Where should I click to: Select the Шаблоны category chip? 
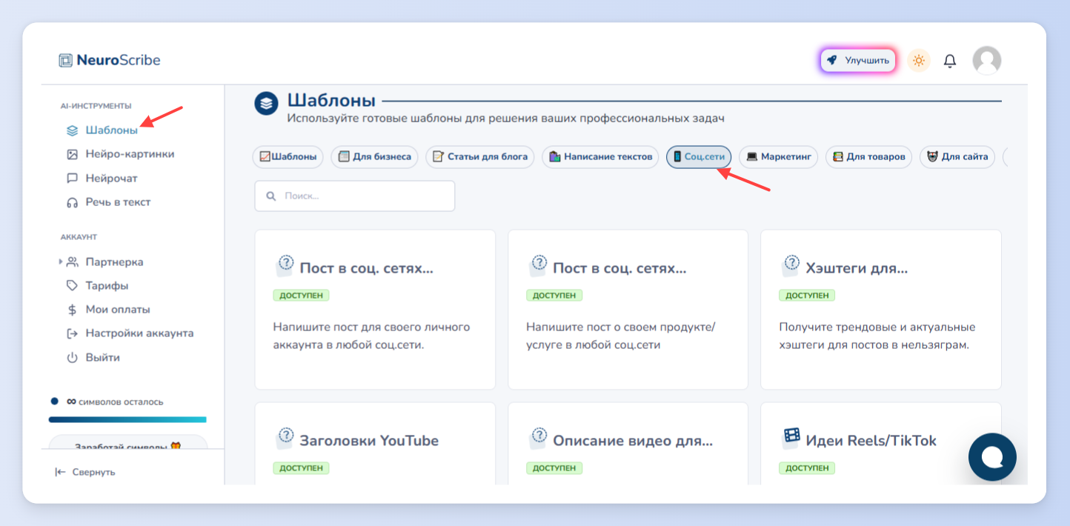point(288,156)
